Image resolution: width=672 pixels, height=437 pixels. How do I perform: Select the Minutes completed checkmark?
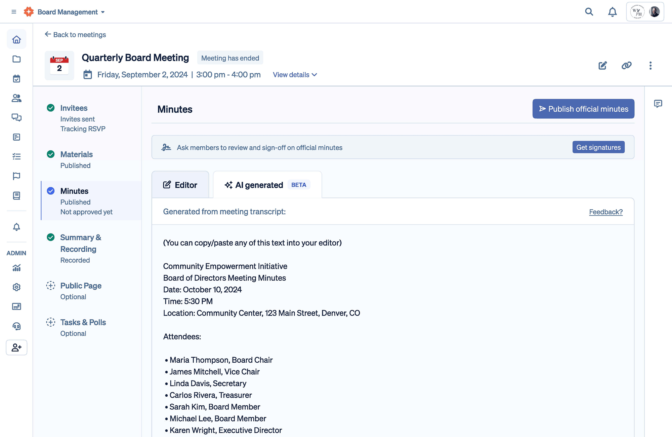(51, 191)
